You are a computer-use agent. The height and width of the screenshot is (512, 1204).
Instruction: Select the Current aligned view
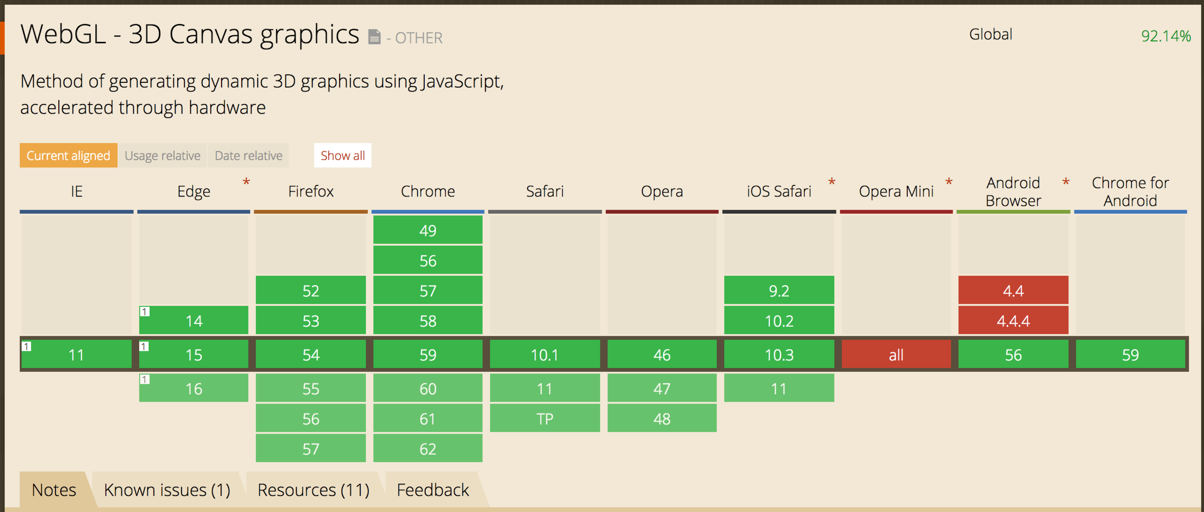pos(68,155)
